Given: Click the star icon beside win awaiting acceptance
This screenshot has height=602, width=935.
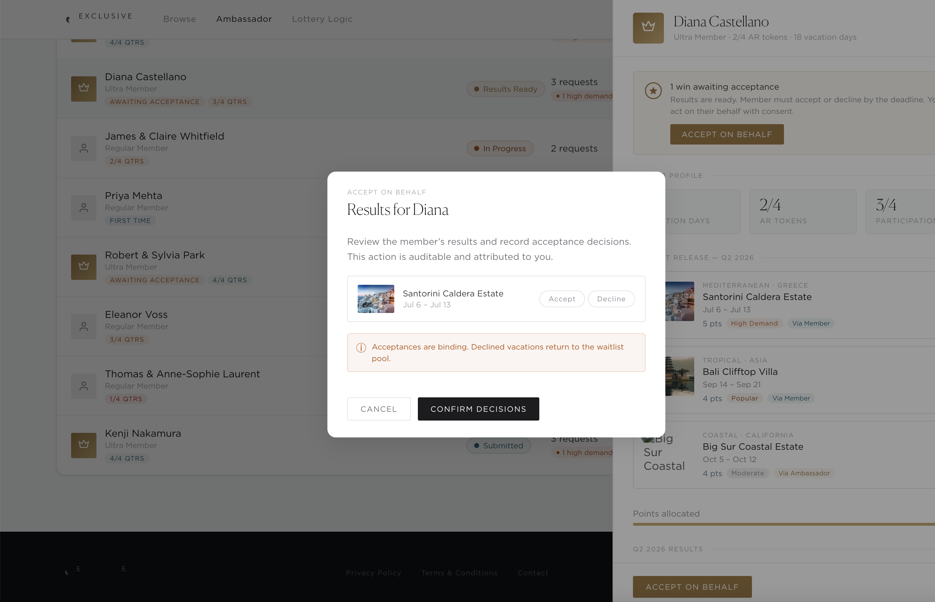Looking at the screenshot, I should pos(653,90).
